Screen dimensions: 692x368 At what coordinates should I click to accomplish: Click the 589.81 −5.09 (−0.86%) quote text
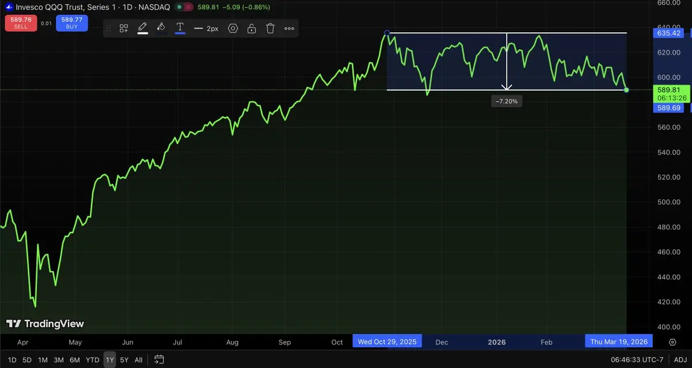coord(235,7)
